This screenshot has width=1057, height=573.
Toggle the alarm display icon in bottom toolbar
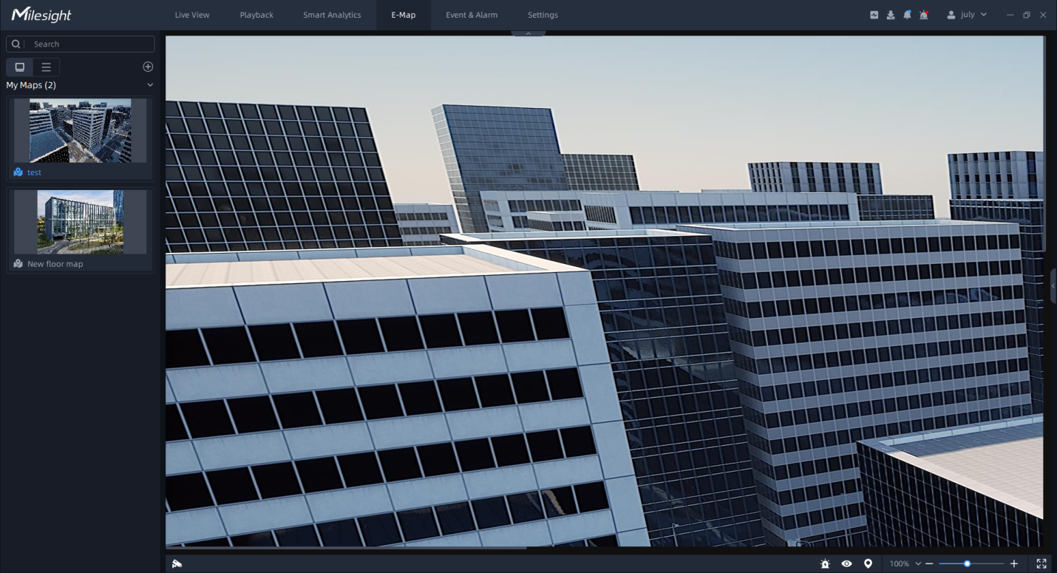[x=825, y=563]
